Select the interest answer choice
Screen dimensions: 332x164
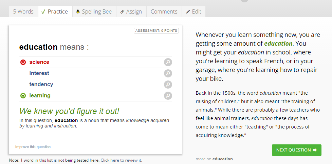[39, 73]
